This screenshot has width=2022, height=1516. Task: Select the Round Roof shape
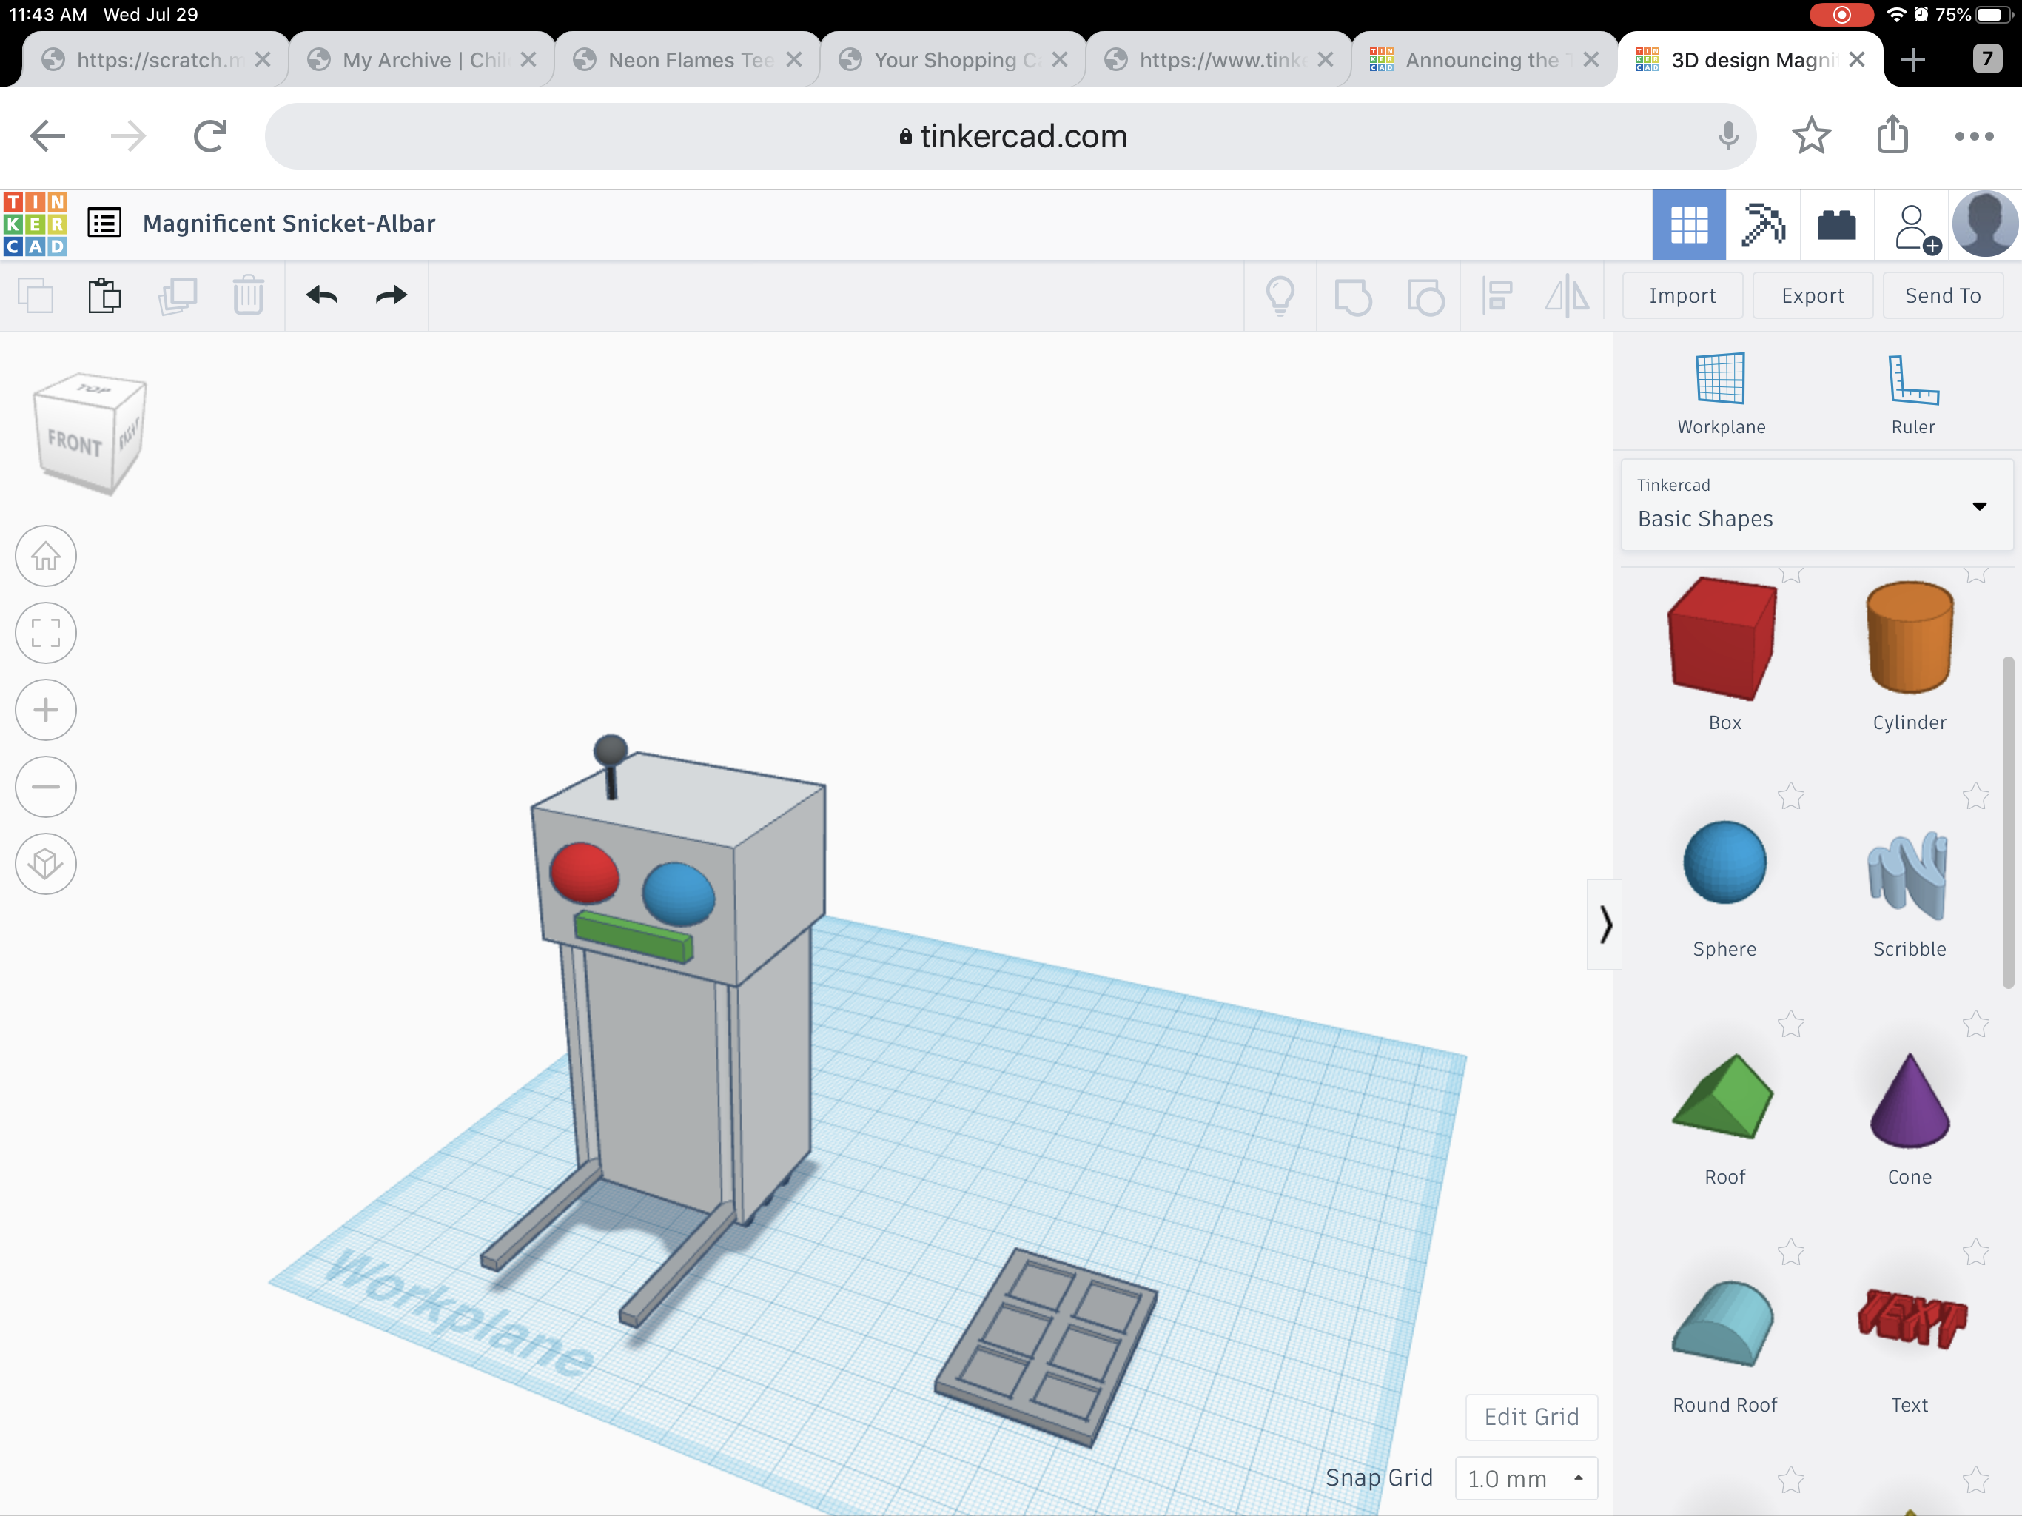[x=1722, y=1323]
